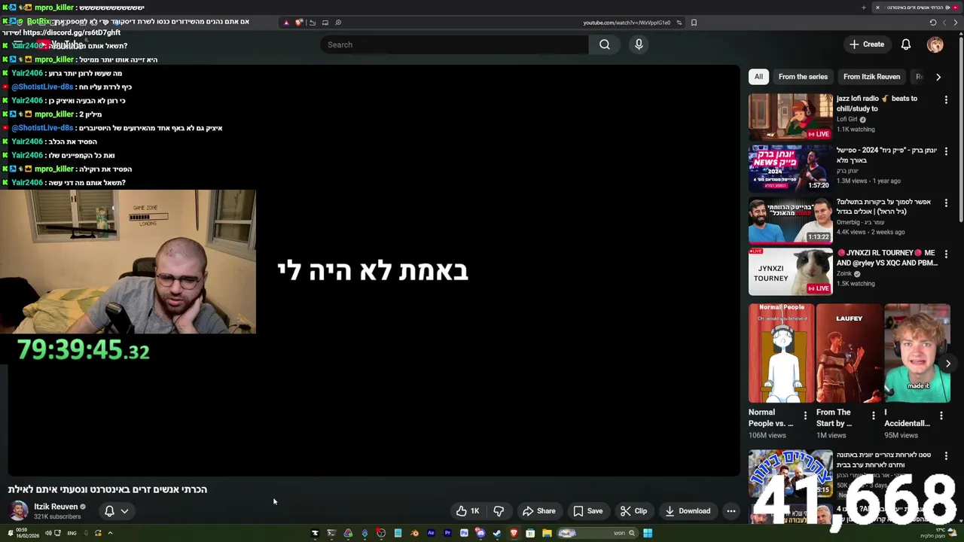Click the youtube.com address bar URL

point(627,23)
